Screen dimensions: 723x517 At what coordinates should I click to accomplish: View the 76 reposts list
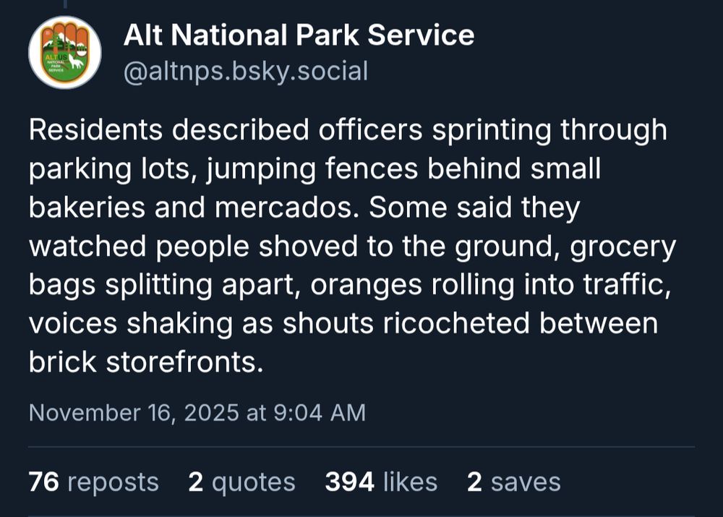click(93, 481)
